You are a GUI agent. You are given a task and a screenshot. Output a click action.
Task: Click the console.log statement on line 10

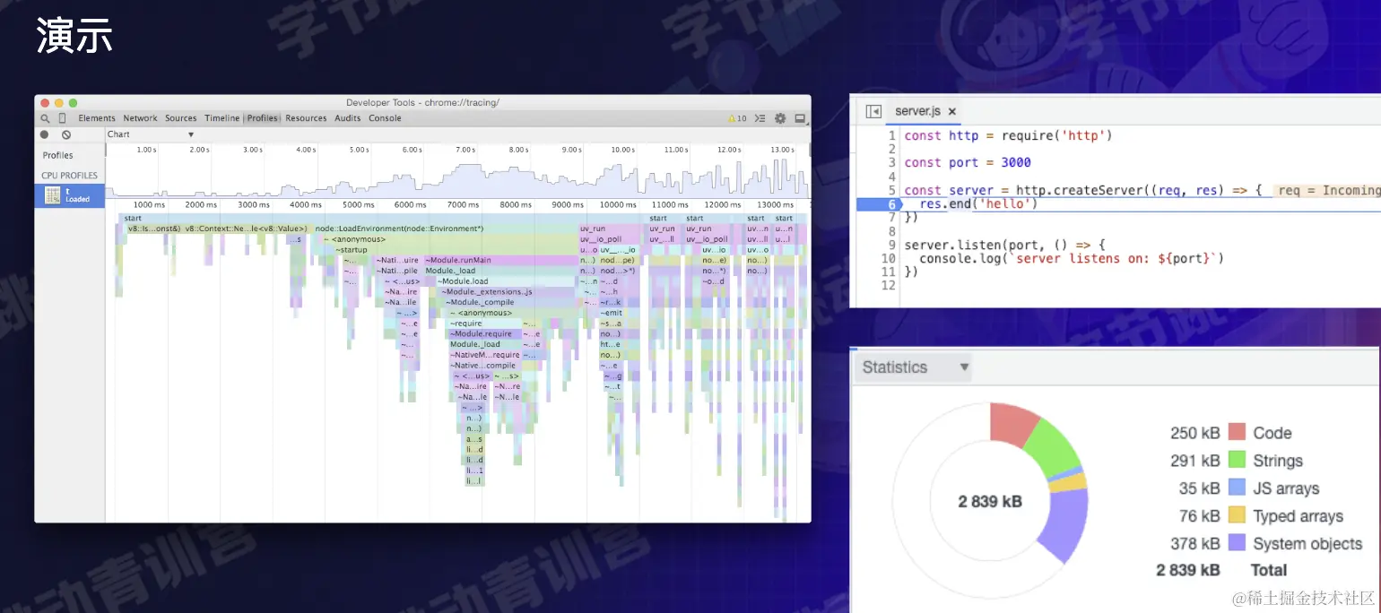point(1072,258)
